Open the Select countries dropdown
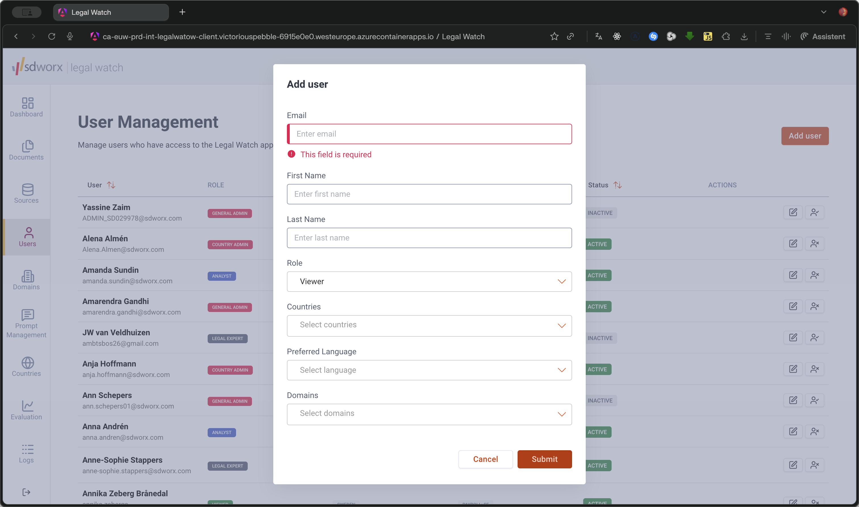The height and width of the screenshot is (507, 859). point(429,326)
